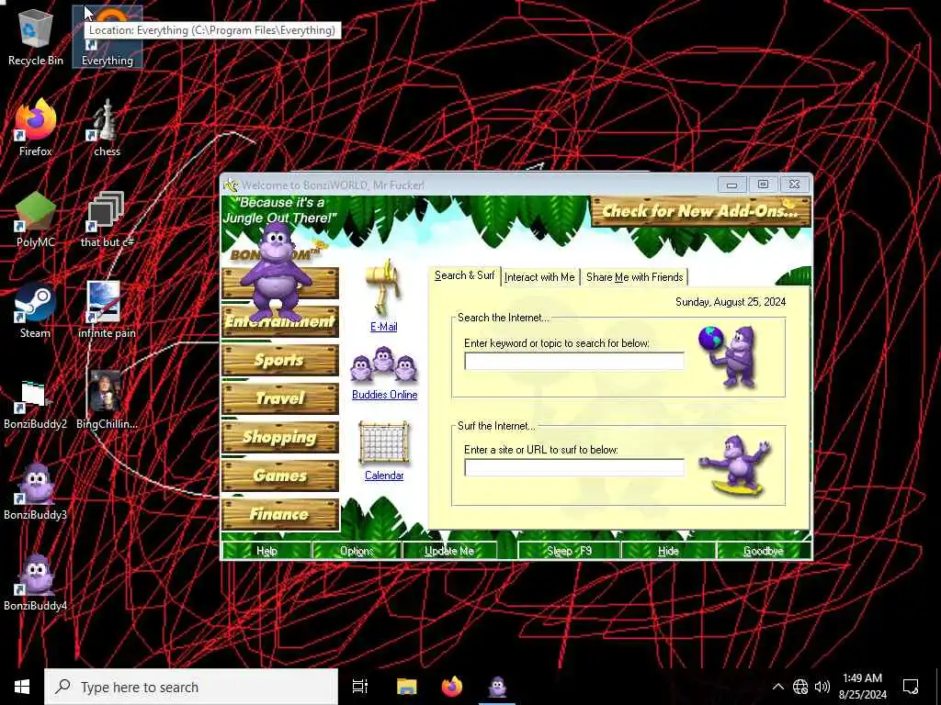Click BonziBuddy icon on the taskbar
This screenshot has width=941, height=705.
(x=497, y=687)
